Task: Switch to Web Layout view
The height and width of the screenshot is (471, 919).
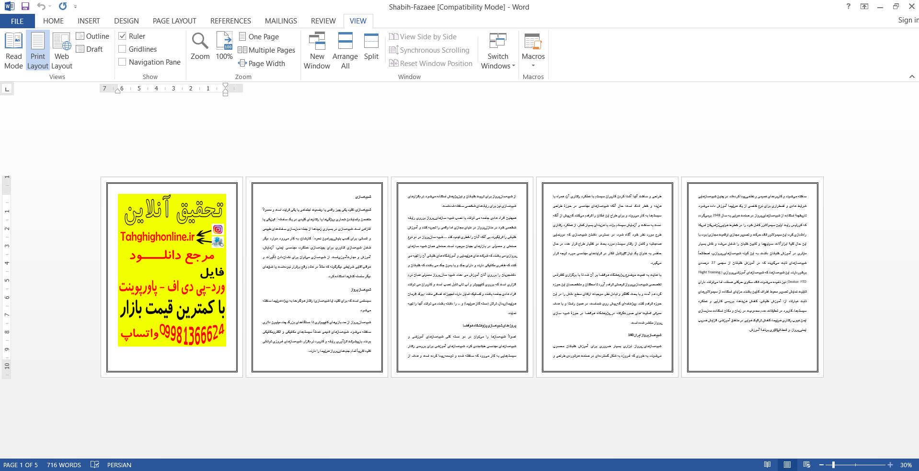Action: pyautogui.click(x=62, y=51)
